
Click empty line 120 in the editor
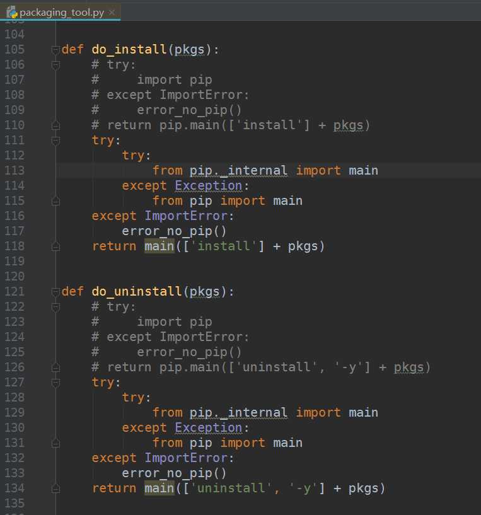268,276
